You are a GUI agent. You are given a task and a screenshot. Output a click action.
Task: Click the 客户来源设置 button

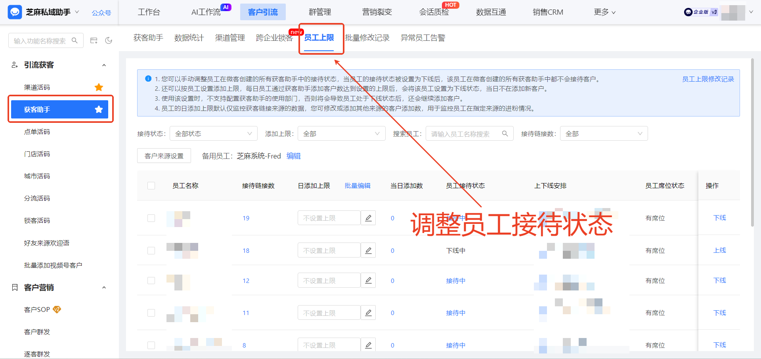[164, 156]
